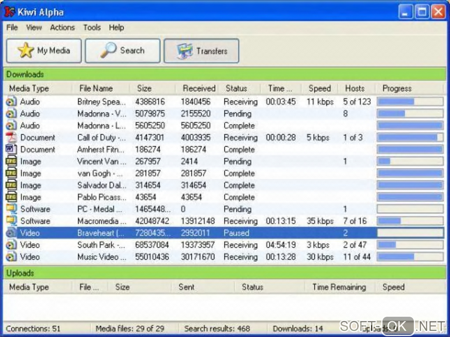Click JPG icon beside van Gogh
This screenshot has width=450, height=337.
pos(11,174)
